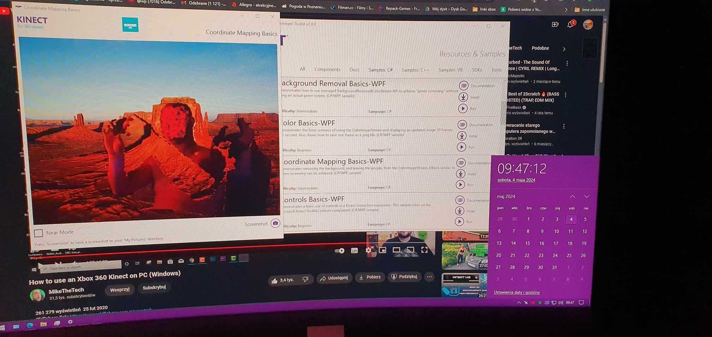Click the sobota, 4 maja 2024 date link

(x=516, y=180)
